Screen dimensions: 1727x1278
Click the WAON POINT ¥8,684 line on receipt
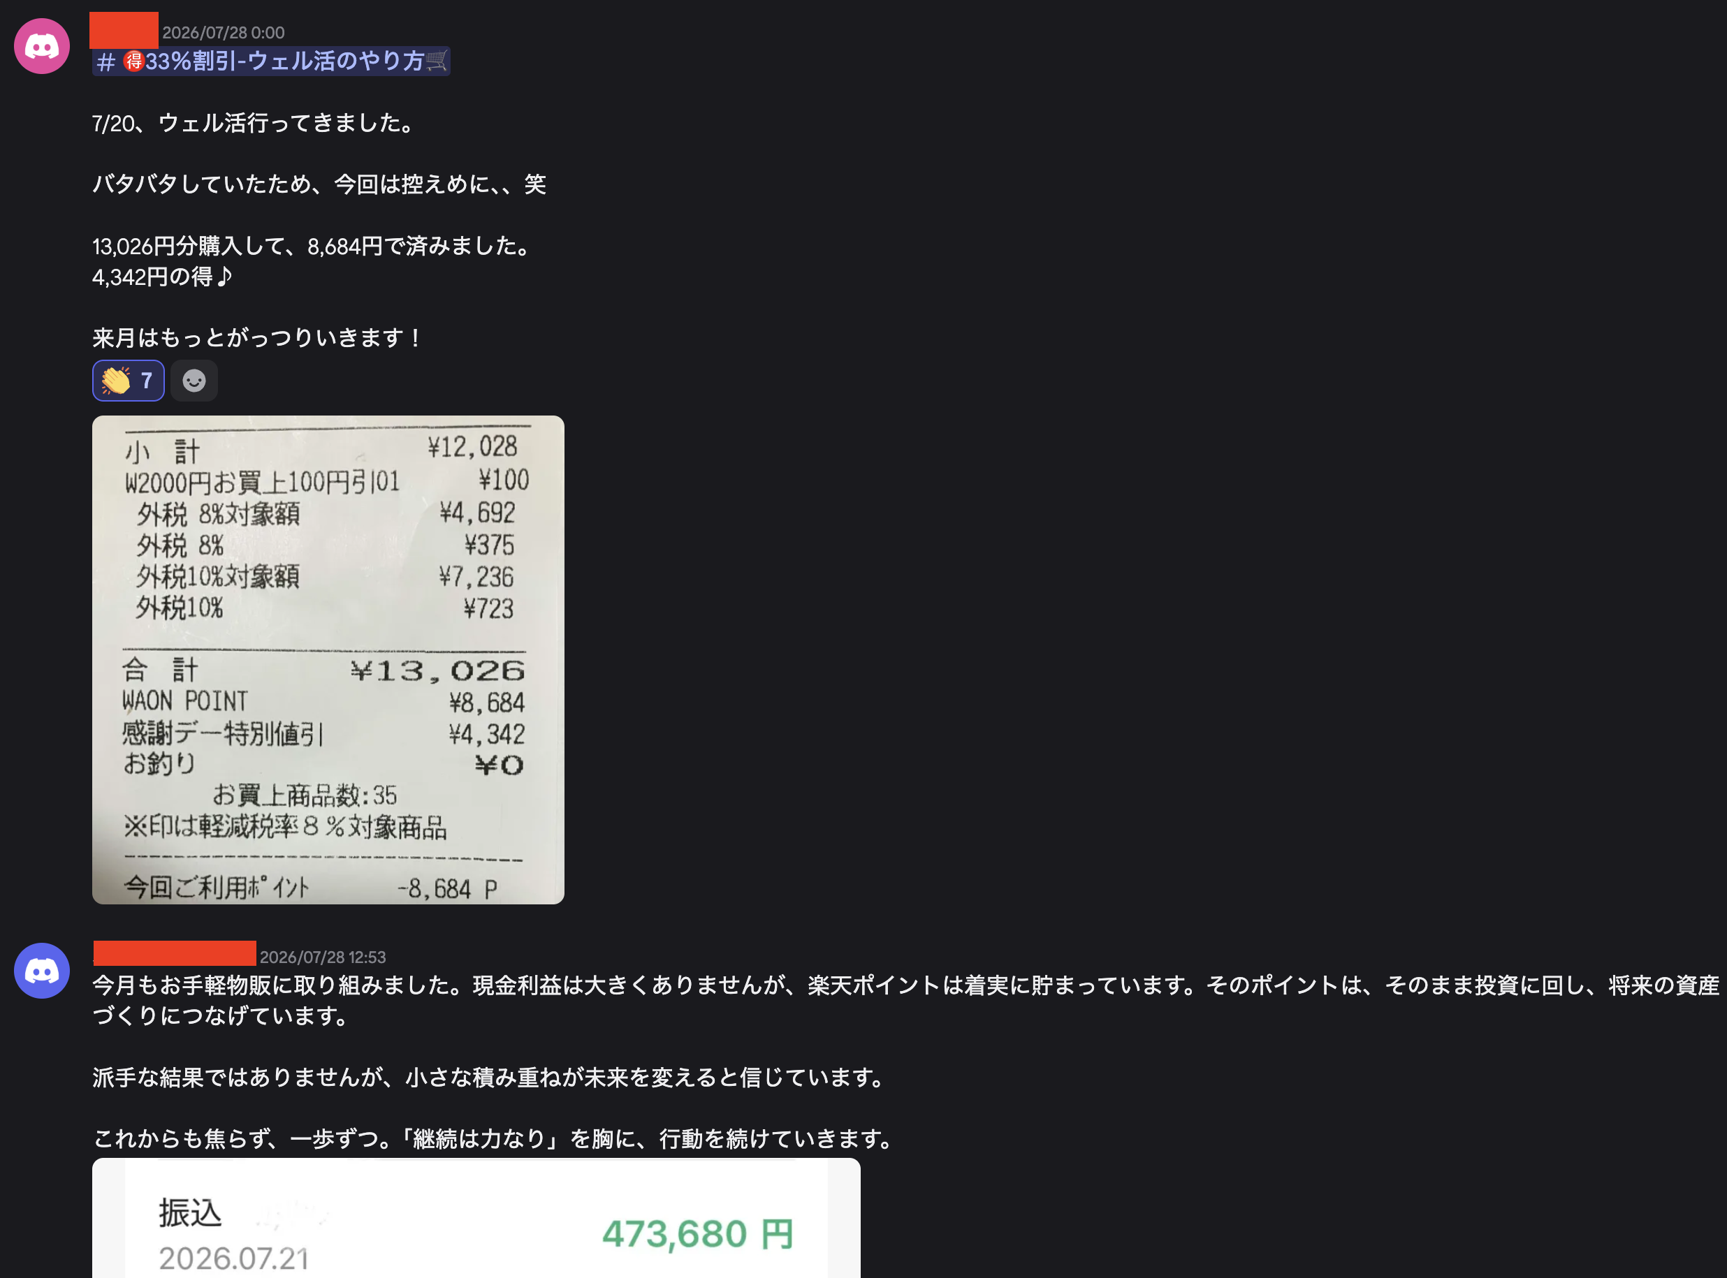tap(323, 702)
